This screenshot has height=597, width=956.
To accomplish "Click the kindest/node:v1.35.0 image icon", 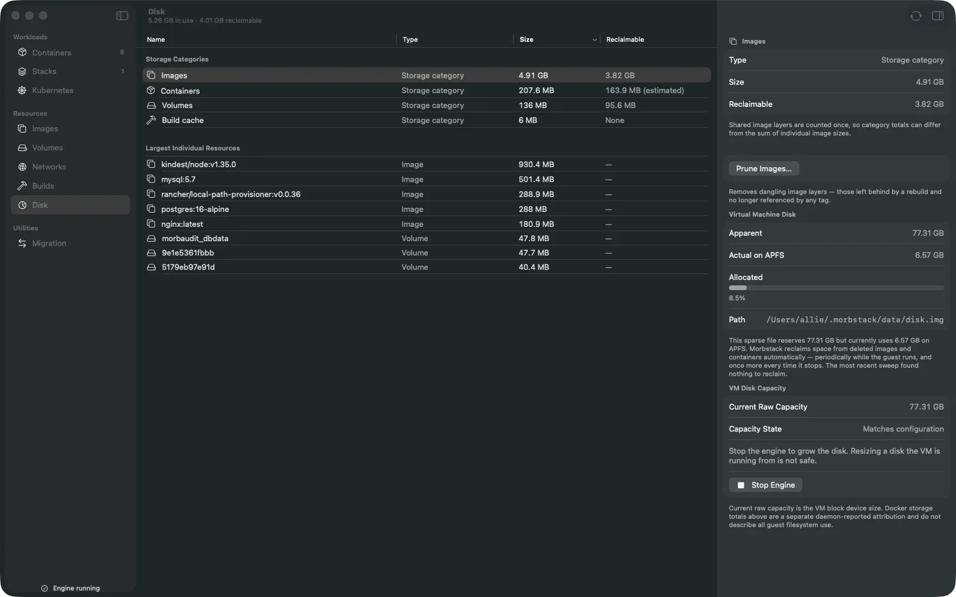I will tap(151, 164).
